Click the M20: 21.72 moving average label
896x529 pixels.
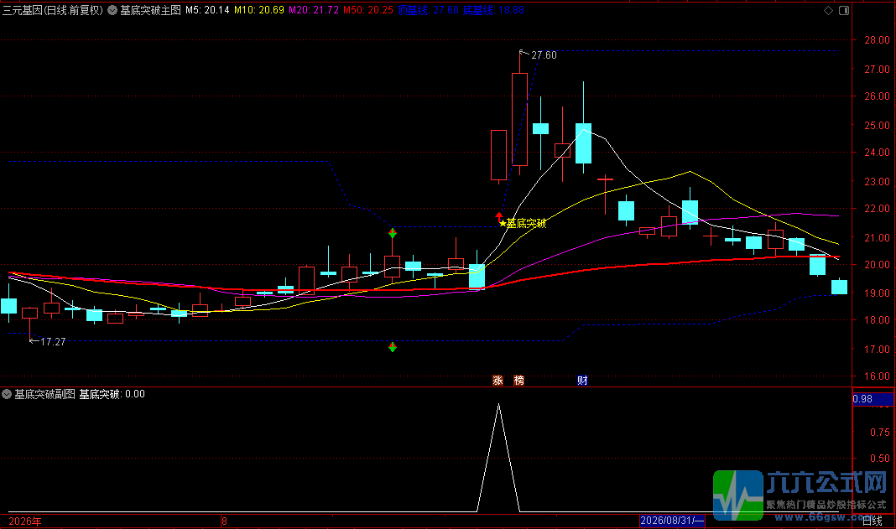click(x=314, y=10)
